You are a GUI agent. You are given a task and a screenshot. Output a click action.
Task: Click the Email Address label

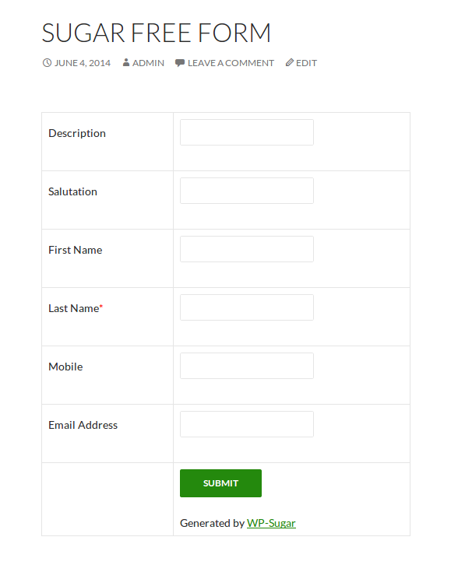83,425
